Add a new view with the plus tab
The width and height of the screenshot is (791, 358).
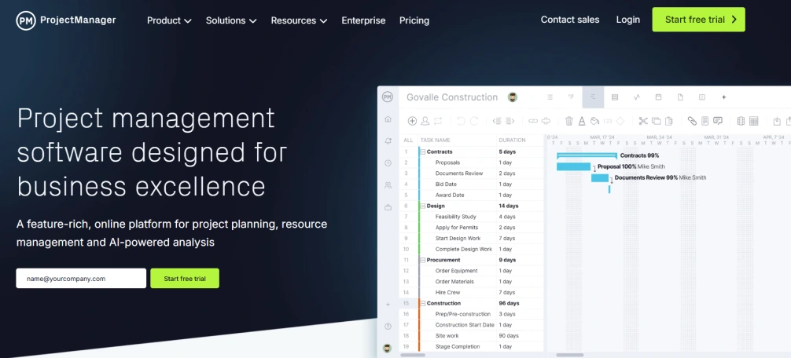(x=723, y=97)
